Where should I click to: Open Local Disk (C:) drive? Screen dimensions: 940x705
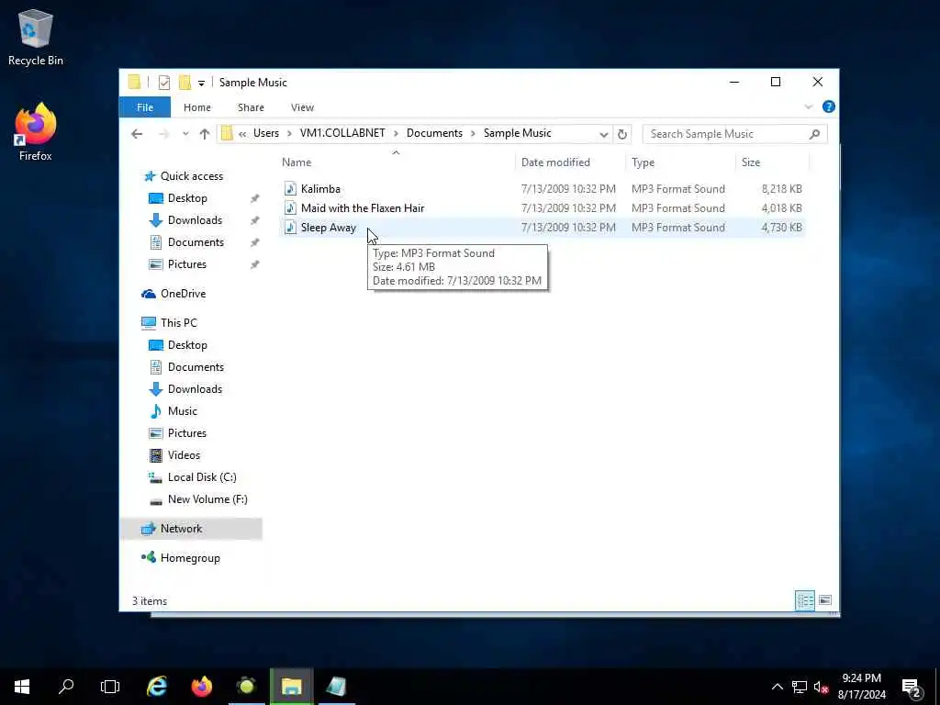click(201, 477)
